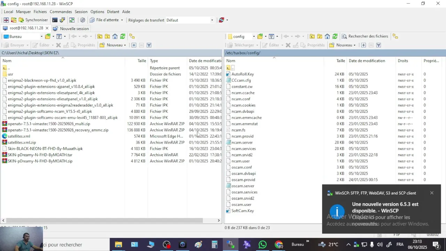Image resolution: width=446 pixels, height=251 pixels.
Task: Open the Bureau drive dropdown
Action: [41, 36]
